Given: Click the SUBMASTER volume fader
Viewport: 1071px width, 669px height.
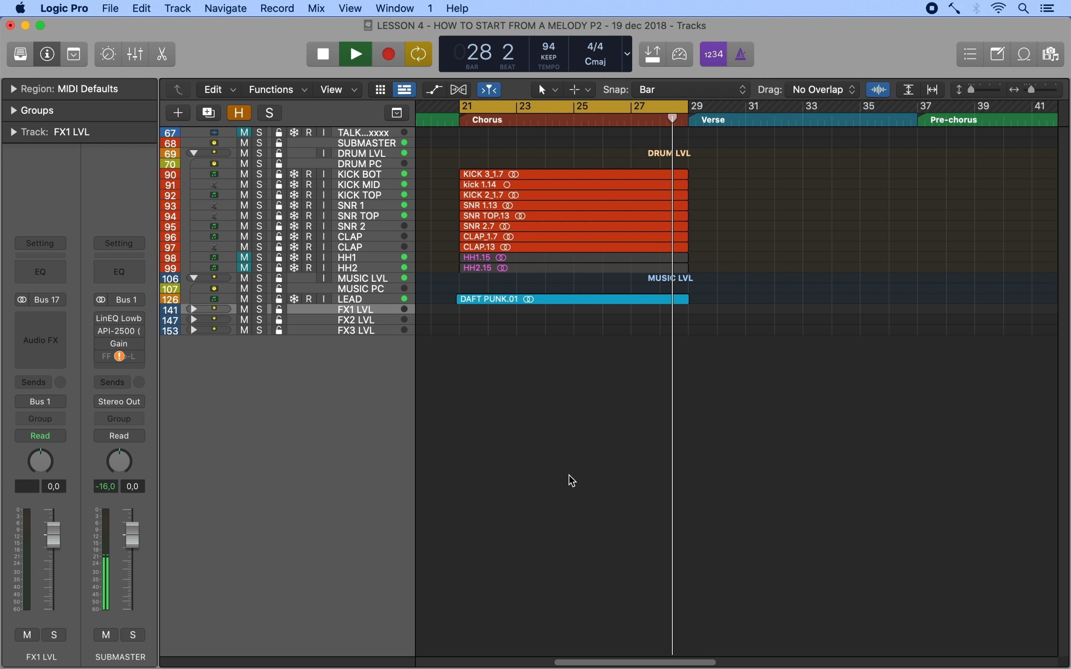Looking at the screenshot, I should (x=132, y=534).
